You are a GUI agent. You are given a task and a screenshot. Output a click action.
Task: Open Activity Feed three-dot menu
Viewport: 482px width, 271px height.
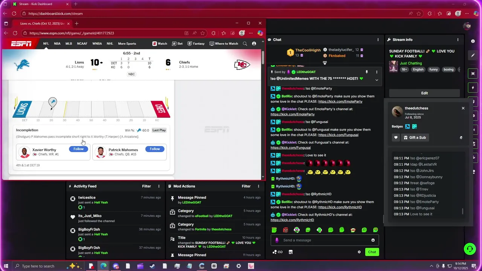pos(159,186)
